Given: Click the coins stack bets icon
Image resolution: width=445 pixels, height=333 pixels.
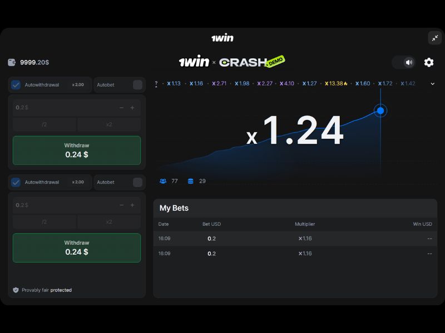Looking at the screenshot, I should pyautogui.click(x=191, y=181).
